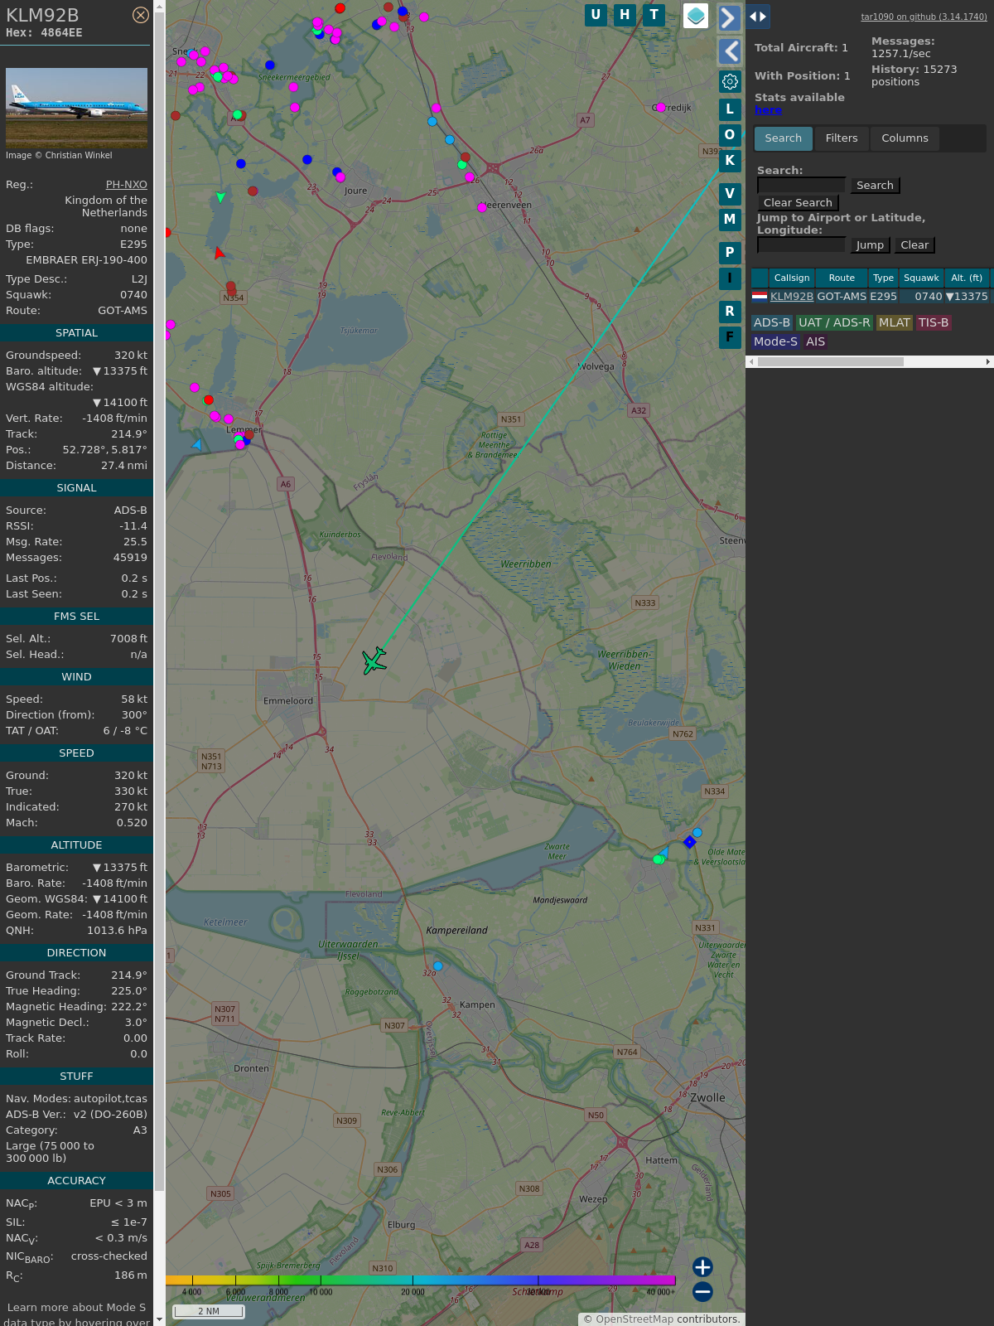The width and height of the screenshot is (994, 1326).
Task: Click the Jump button
Action: (x=870, y=245)
